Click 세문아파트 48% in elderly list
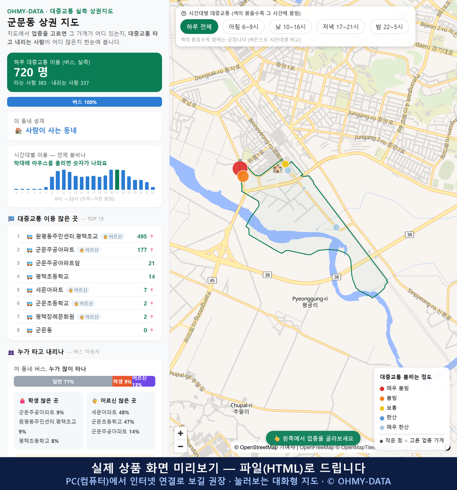Viewport: 457px width, 490px height. [110, 412]
